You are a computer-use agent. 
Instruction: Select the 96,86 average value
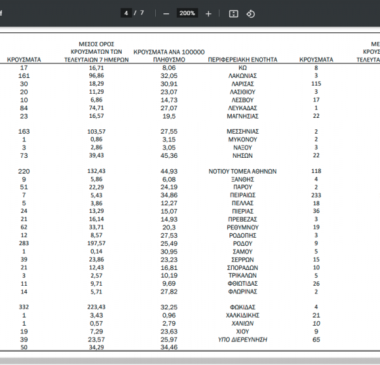[x=96, y=75]
